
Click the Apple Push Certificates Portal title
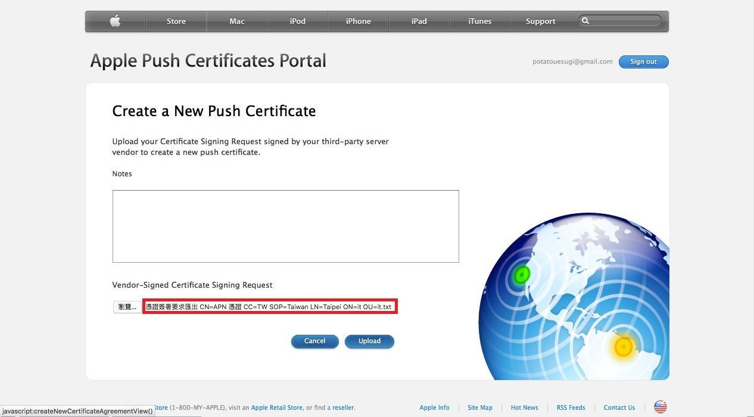[208, 61]
